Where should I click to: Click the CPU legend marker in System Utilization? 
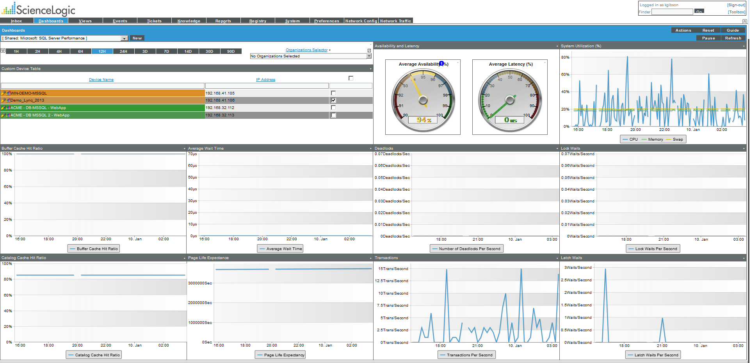pyautogui.click(x=625, y=139)
